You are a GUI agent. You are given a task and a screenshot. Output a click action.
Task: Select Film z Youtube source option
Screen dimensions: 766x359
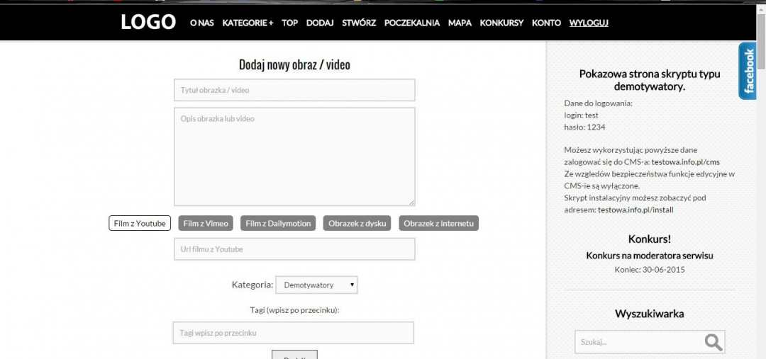coord(140,223)
